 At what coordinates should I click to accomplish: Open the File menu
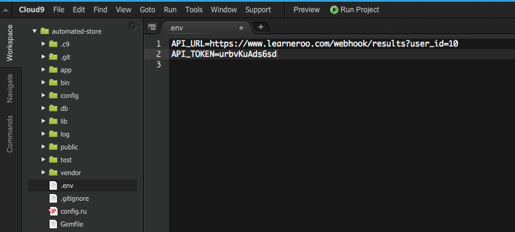[x=59, y=10]
